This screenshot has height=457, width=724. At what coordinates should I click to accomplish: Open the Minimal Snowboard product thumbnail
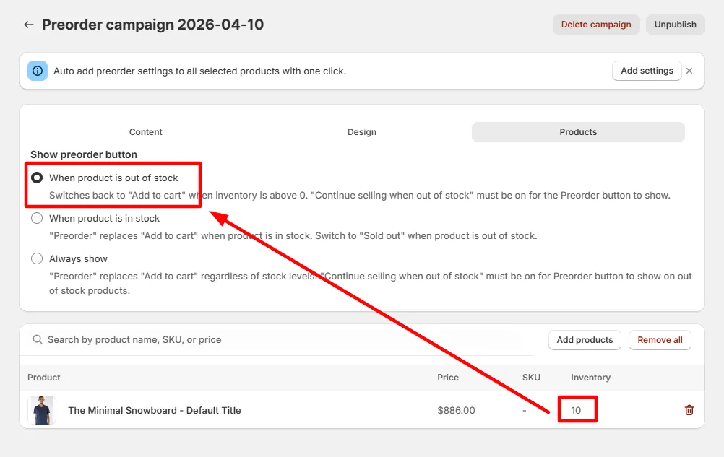point(42,410)
